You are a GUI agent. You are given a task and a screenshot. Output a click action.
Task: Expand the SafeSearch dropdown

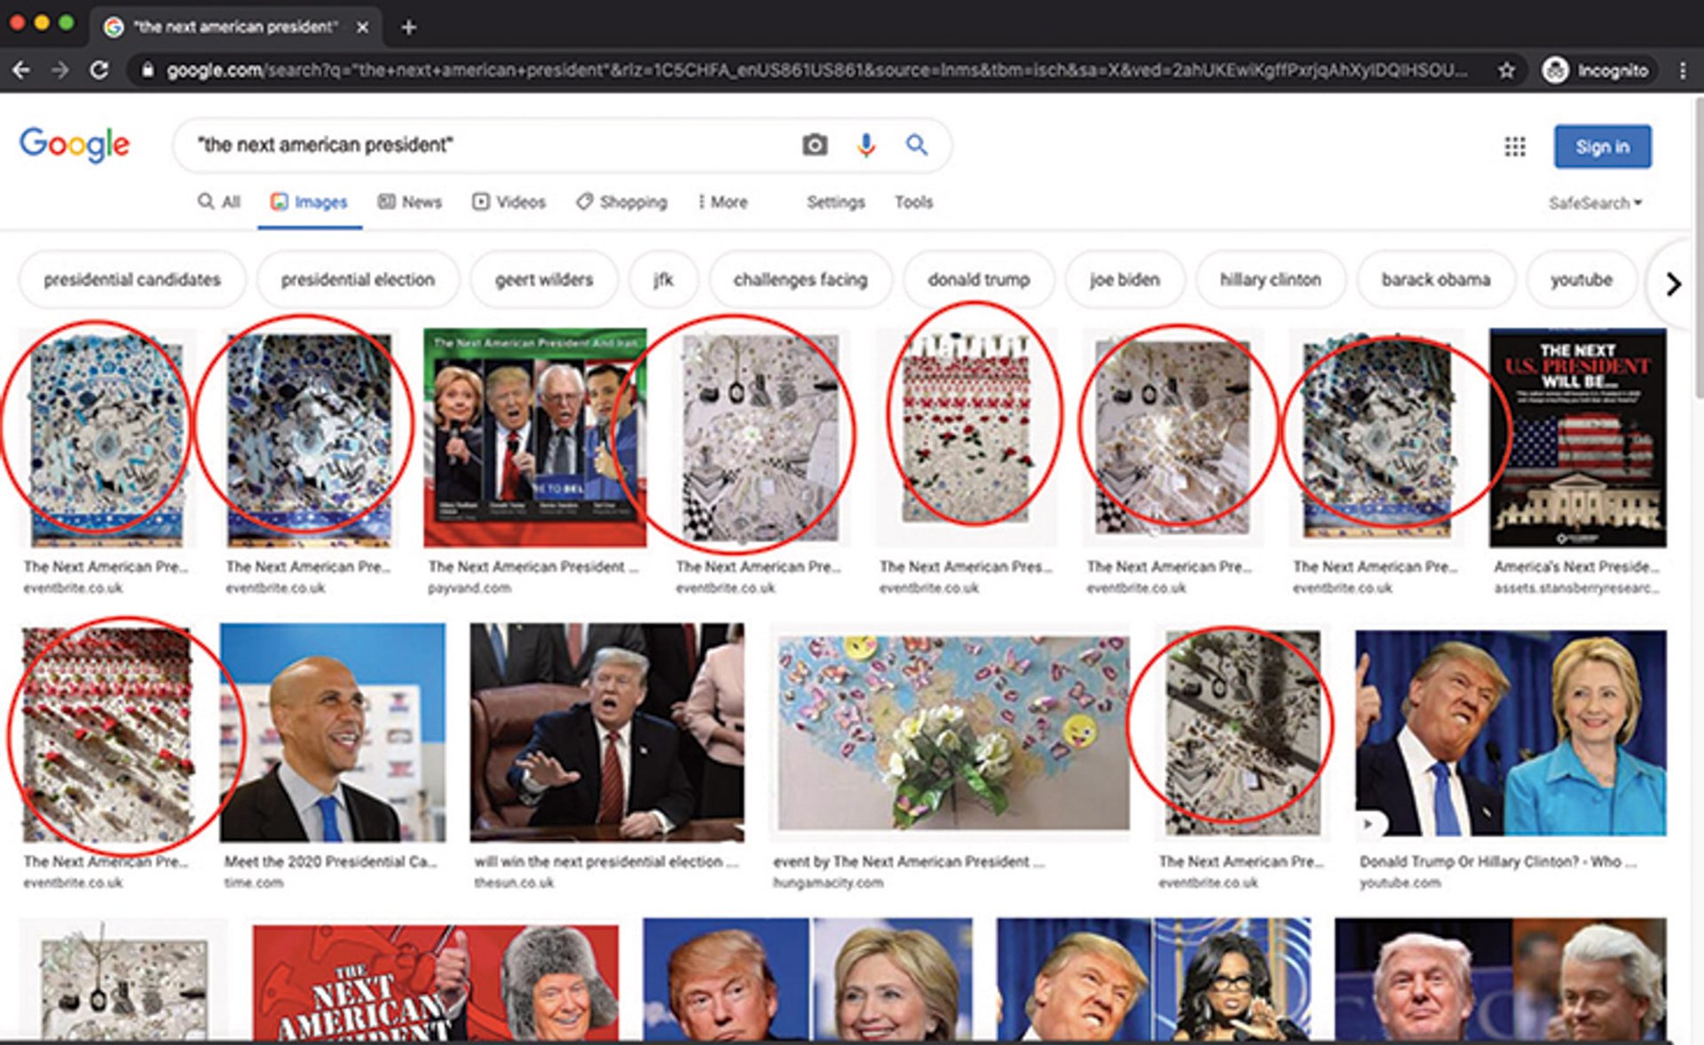(x=1595, y=203)
